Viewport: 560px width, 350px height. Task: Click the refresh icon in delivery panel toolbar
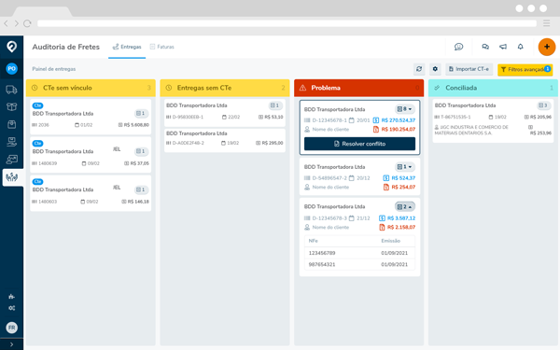tap(419, 69)
